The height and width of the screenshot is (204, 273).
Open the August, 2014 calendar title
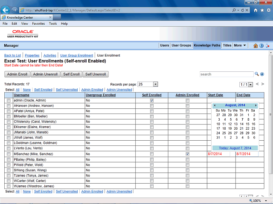235,105
